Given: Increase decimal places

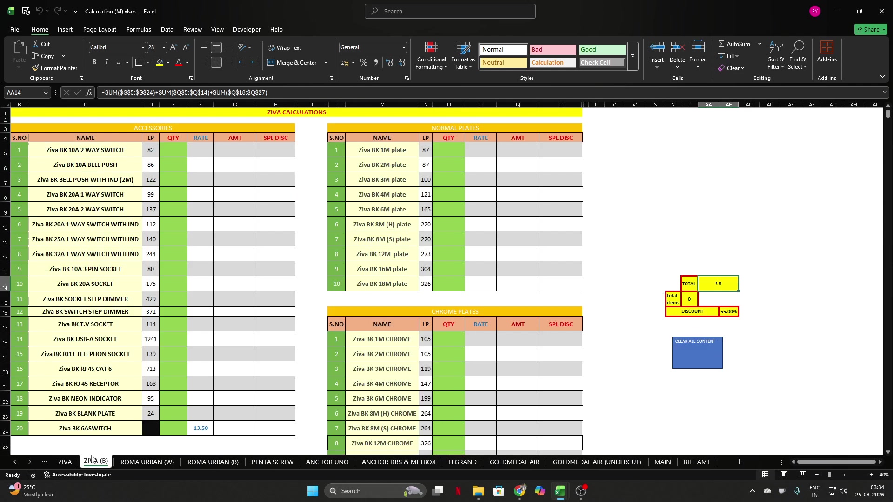Looking at the screenshot, I should [x=389, y=62].
